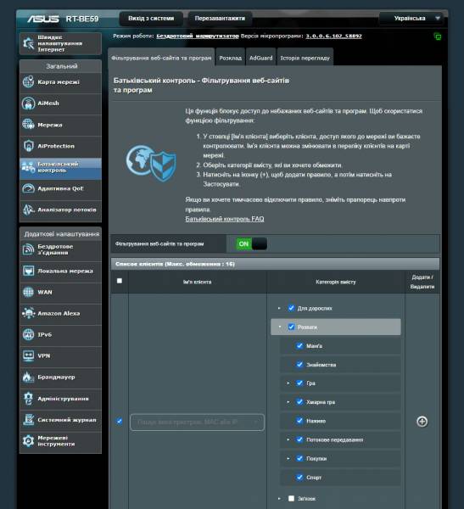This screenshot has height=509, width=464.
Task: Switch to the Розклад tab
Action: tap(230, 58)
